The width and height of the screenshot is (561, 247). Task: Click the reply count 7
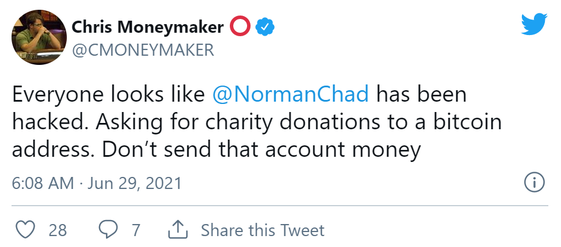(136, 230)
